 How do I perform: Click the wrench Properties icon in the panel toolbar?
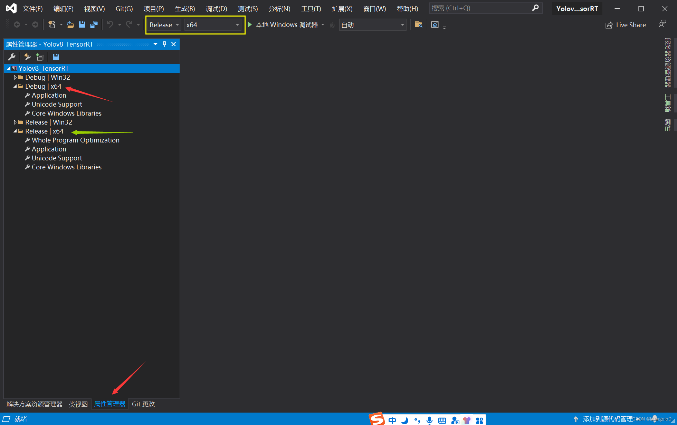[12, 57]
